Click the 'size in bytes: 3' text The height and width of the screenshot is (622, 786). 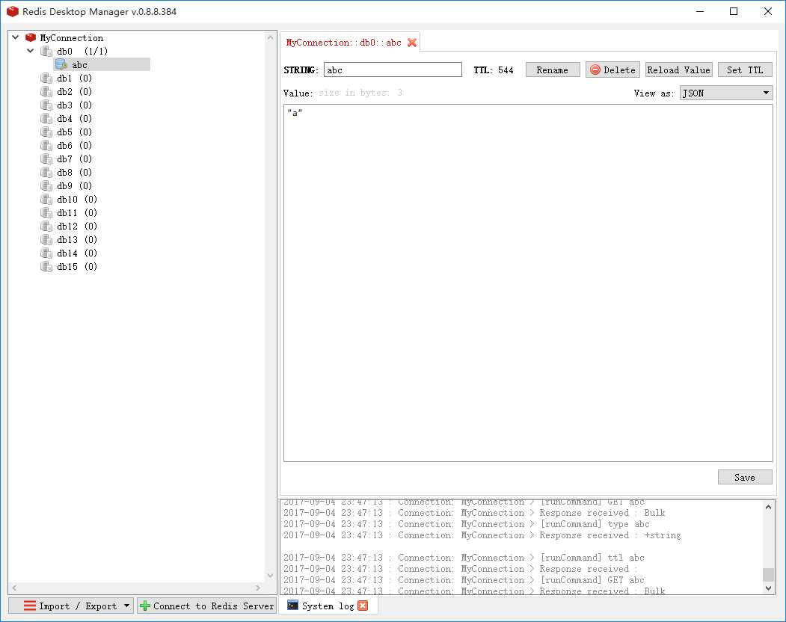tap(360, 93)
